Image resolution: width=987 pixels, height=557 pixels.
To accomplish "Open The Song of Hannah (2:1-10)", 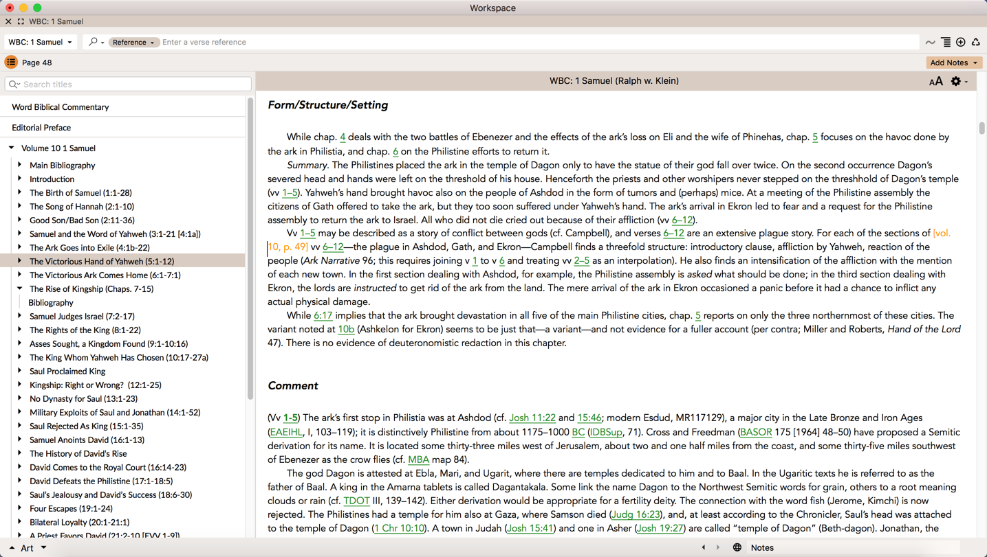I will pyautogui.click(x=82, y=207).
